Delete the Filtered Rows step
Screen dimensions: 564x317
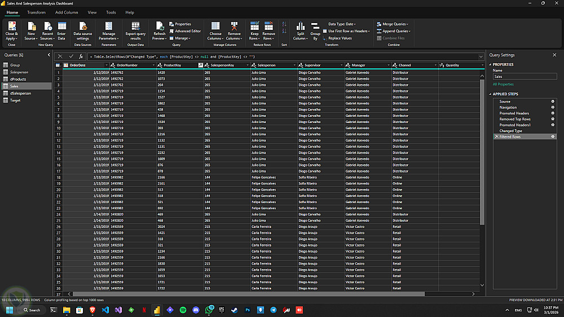pyautogui.click(x=496, y=137)
